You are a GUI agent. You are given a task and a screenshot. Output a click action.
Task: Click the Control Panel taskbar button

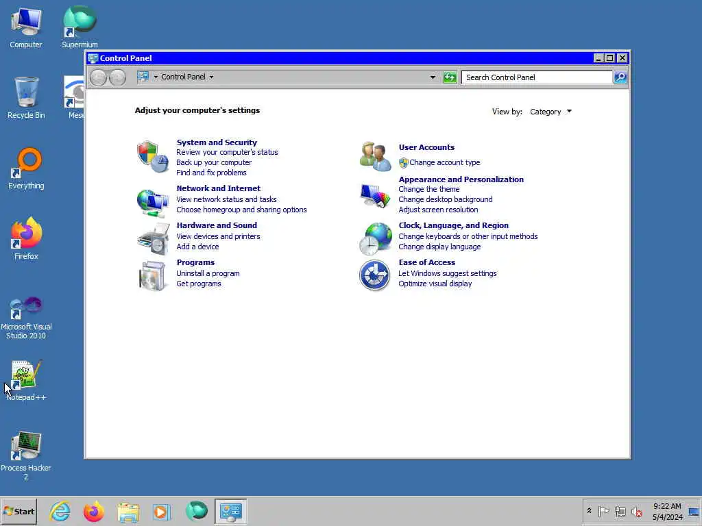(230, 511)
